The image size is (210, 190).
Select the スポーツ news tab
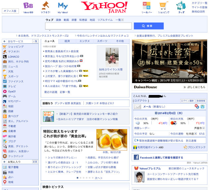click(x=102, y=41)
